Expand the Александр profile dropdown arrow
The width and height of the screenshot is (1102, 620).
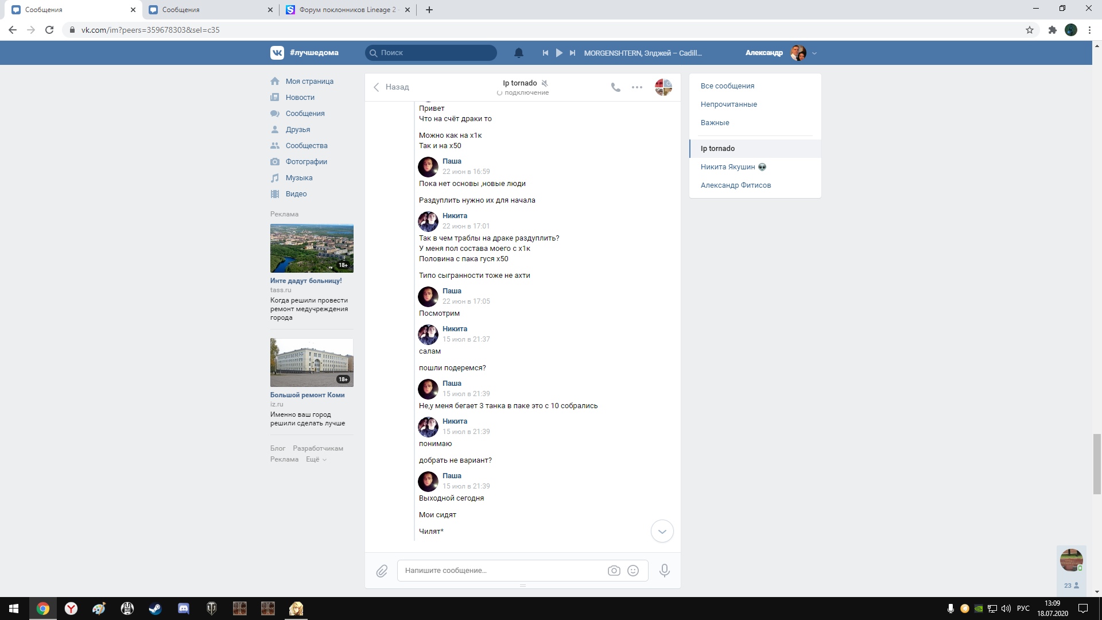coord(814,53)
